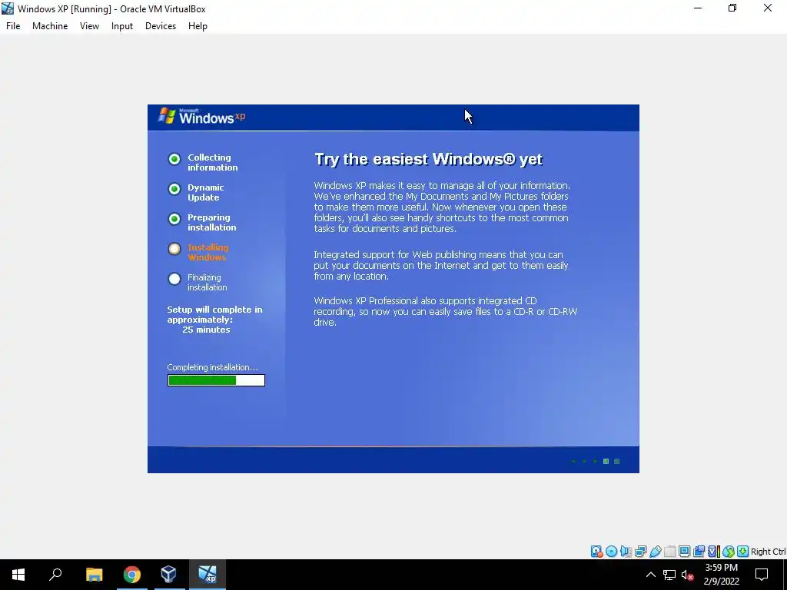Click the network adapters status icon

640,552
